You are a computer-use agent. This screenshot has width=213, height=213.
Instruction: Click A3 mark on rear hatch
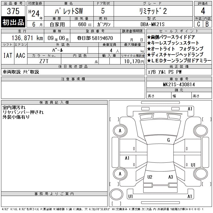click(x=171, y=177)
